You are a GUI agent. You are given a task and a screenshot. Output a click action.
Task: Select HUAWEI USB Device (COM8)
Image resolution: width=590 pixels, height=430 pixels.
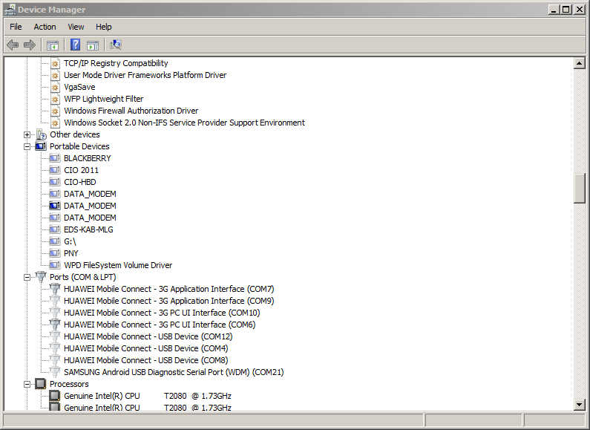[146, 360]
